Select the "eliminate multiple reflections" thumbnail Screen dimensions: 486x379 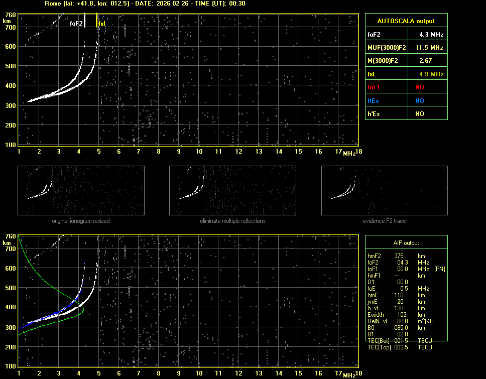(x=232, y=191)
